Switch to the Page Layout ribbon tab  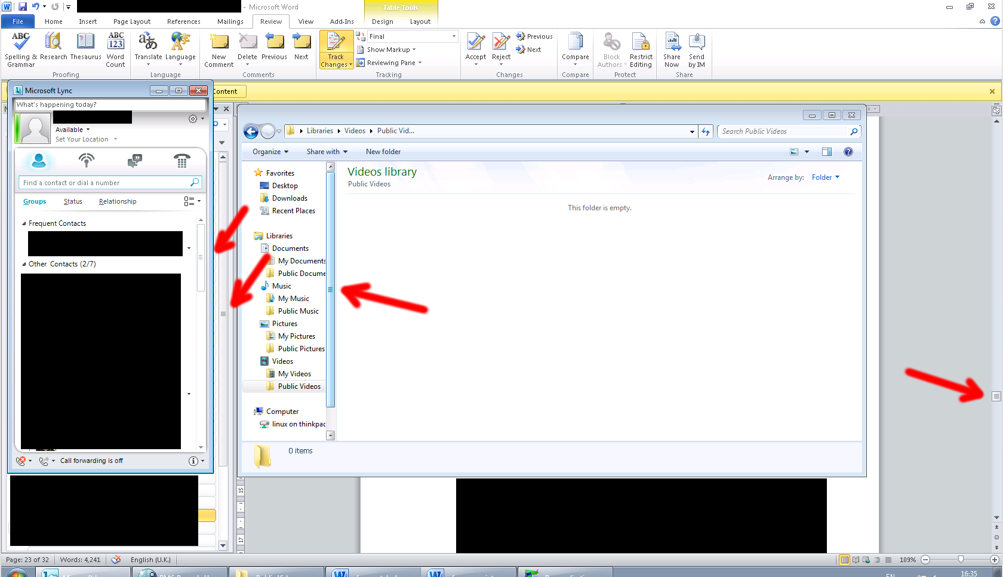[132, 22]
